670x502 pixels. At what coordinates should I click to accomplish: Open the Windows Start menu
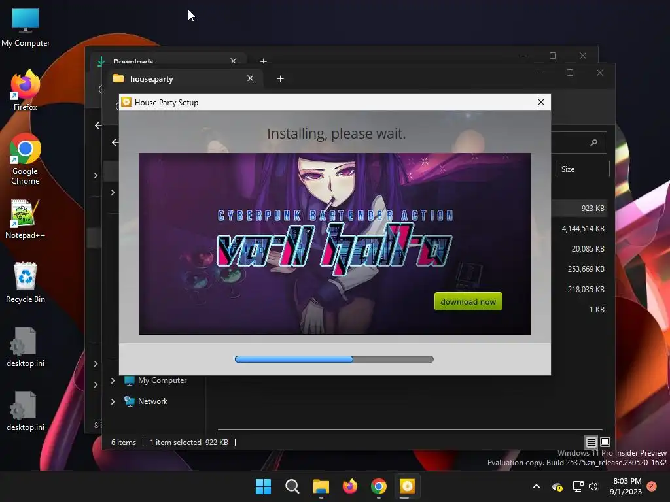pyautogui.click(x=263, y=486)
